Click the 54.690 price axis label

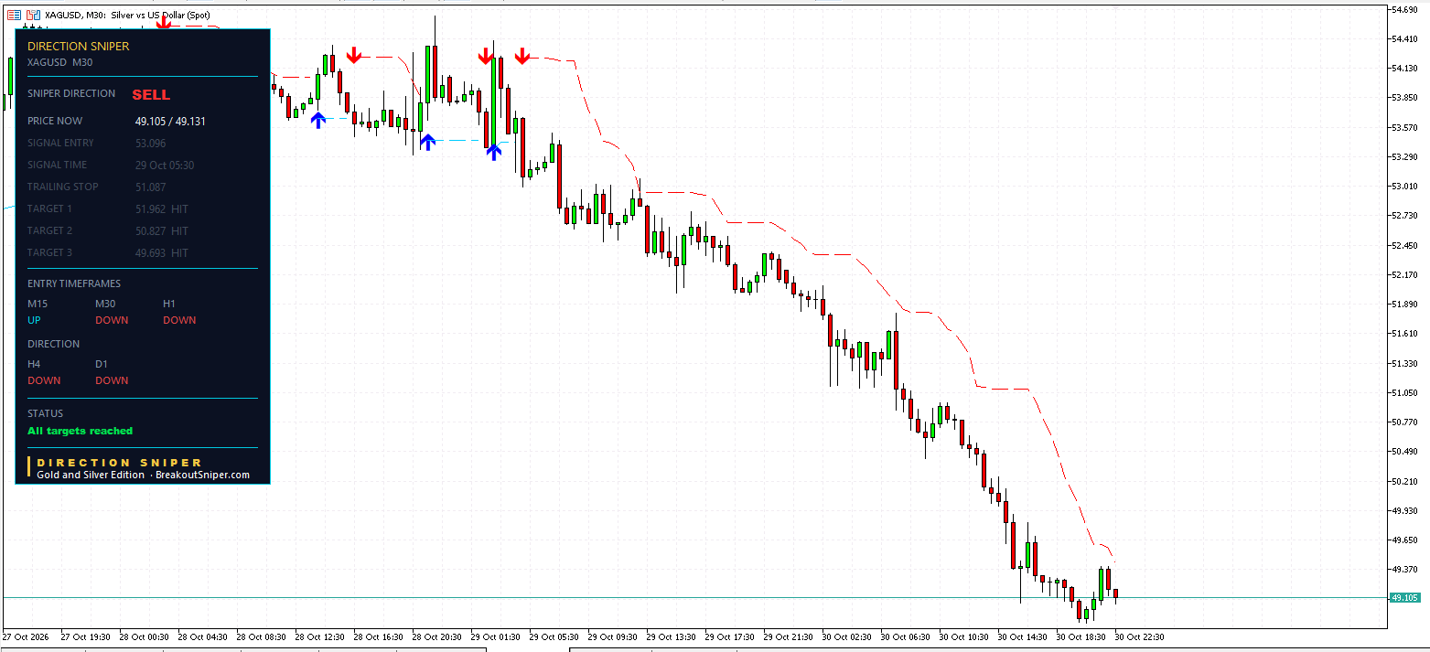pos(1404,9)
